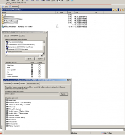Open the parent directory [..] icon
125x135 pixels.
3,15
